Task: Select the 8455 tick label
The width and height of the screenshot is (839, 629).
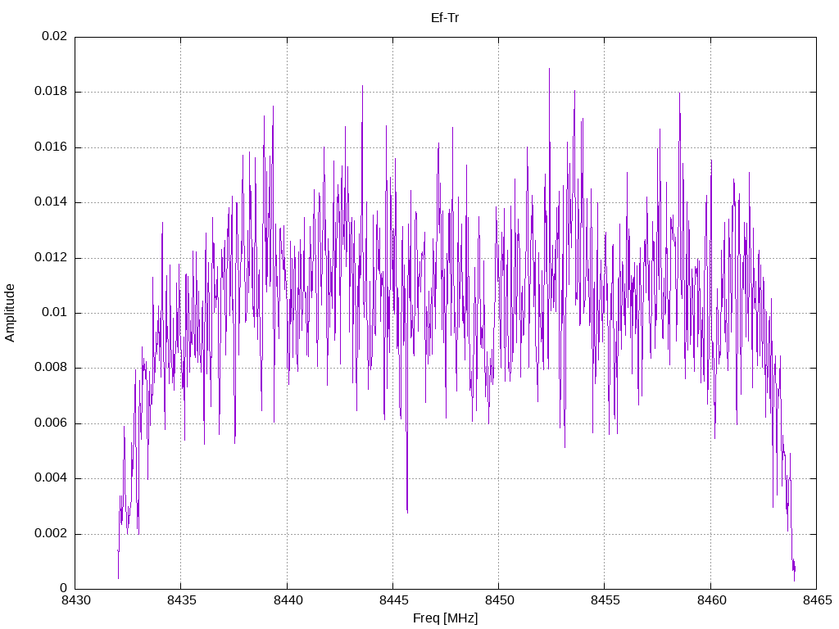Action: (605, 600)
